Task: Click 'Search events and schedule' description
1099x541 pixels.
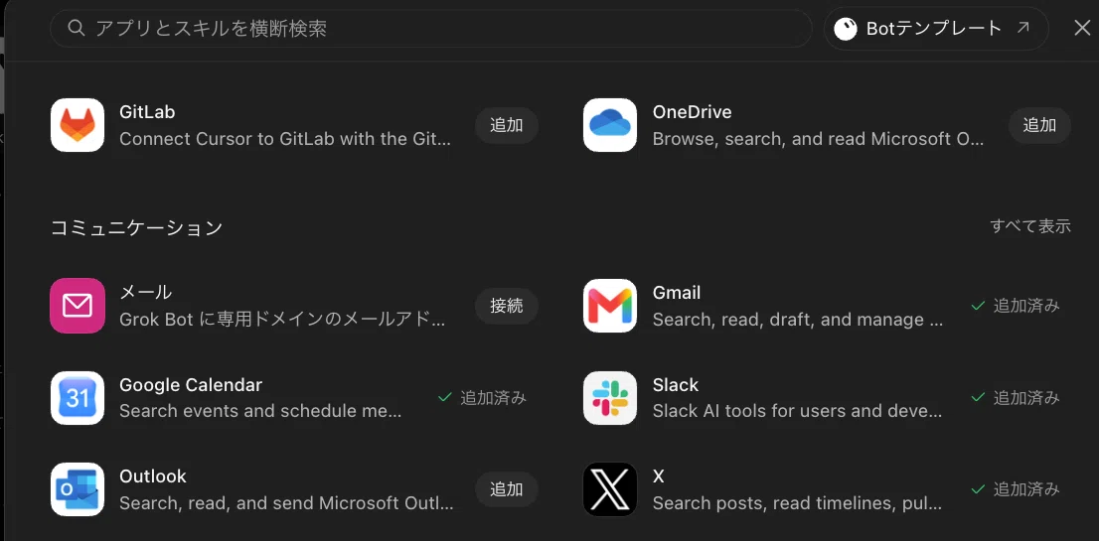Action: pos(260,411)
